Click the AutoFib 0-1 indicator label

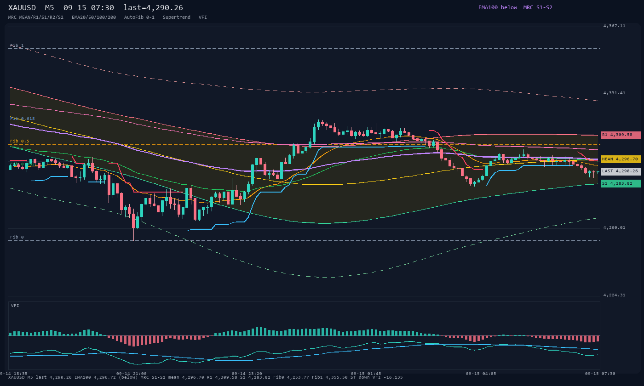139,17
